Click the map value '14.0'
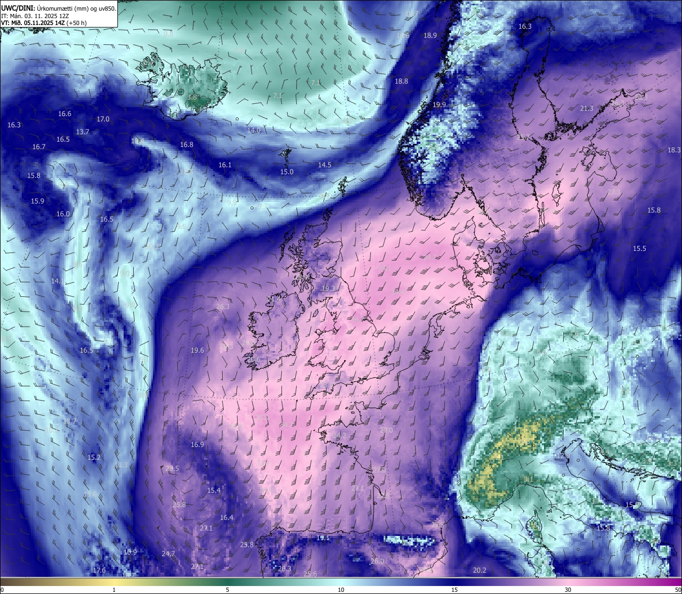This screenshot has width=682, height=594. (x=254, y=130)
